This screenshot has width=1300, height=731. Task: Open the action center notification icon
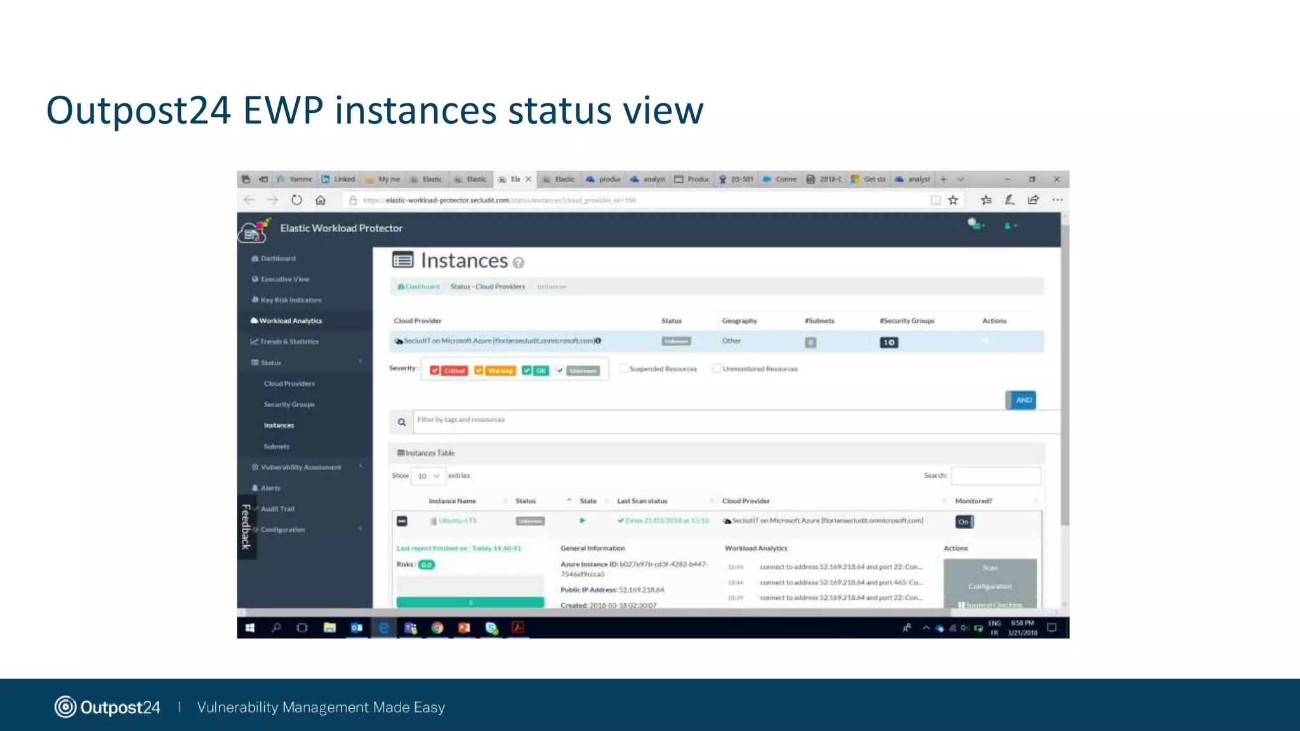(x=1052, y=628)
